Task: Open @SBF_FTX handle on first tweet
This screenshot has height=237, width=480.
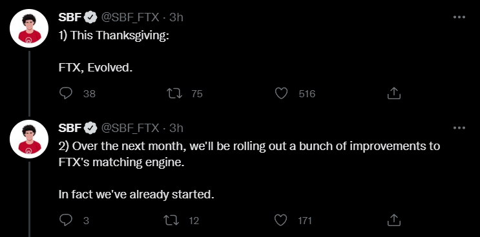Action: coord(130,17)
